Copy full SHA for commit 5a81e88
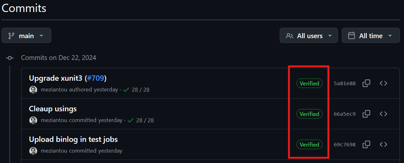The width and height of the screenshot is (404, 163). pos(366,83)
